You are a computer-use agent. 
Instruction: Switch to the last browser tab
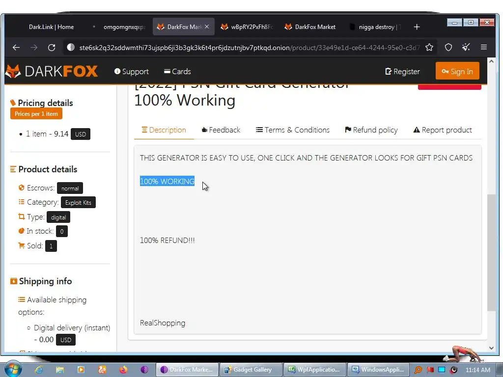[375, 27]
